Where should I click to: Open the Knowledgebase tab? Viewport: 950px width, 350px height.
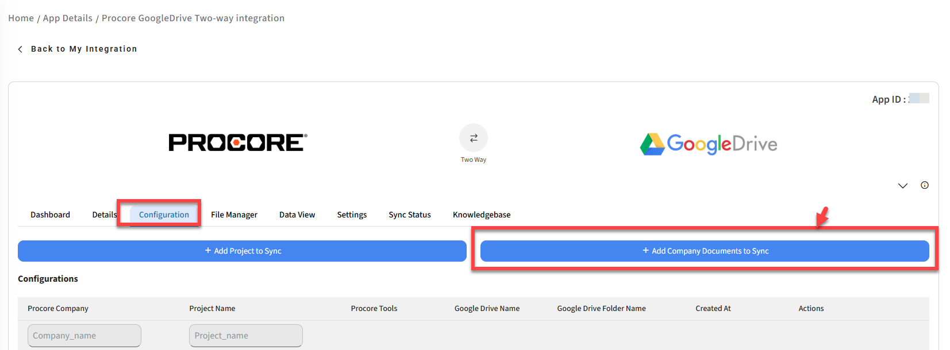pyautogui.click(x=481, y=215)
